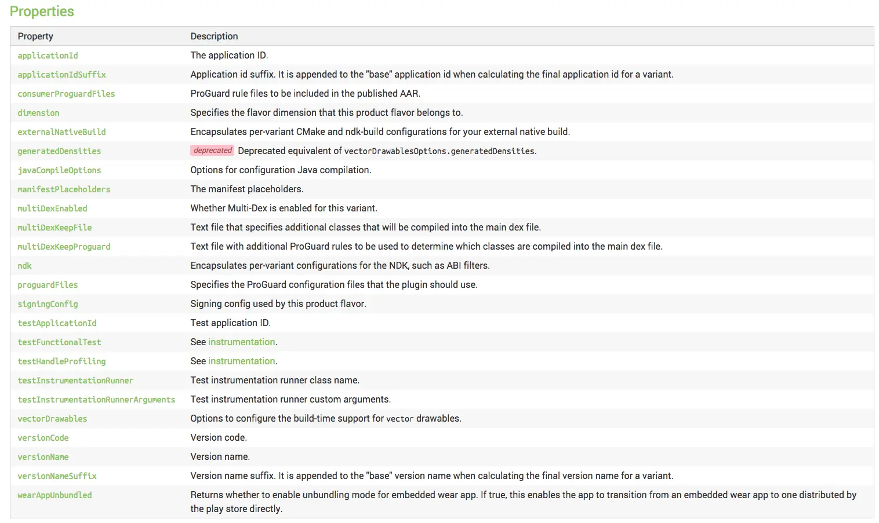Open testInstrumentationRunnerArguments property link
The height and width of the screenshot is (523, 879).
click(x=96, y=400)
